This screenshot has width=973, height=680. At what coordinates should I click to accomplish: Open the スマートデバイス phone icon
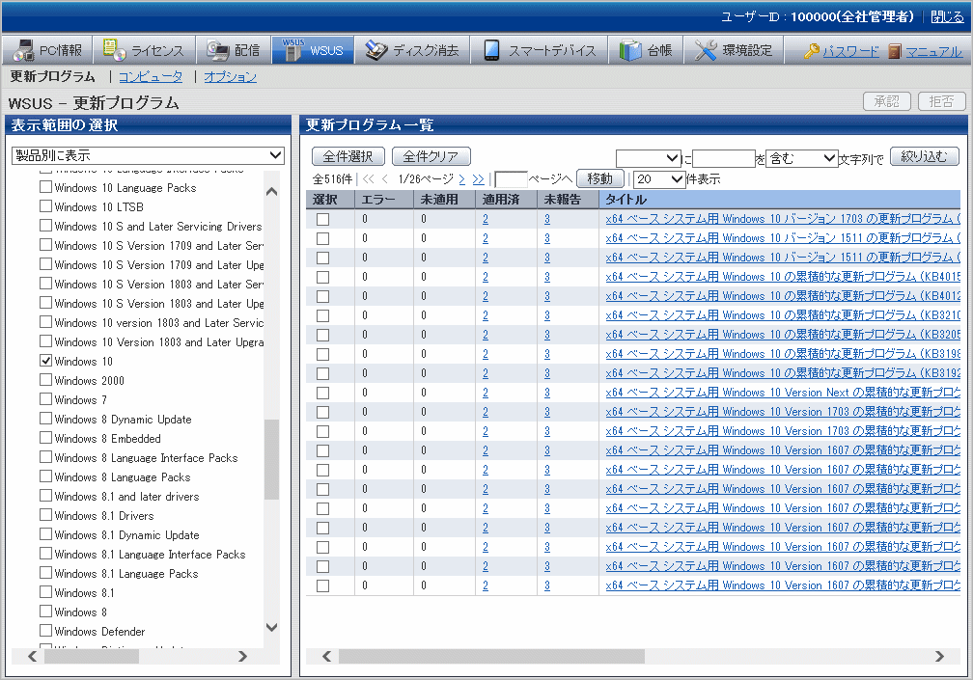click(x=491, y=50)
